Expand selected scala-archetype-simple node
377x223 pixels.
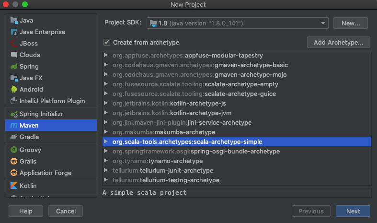tap(105, 141)
